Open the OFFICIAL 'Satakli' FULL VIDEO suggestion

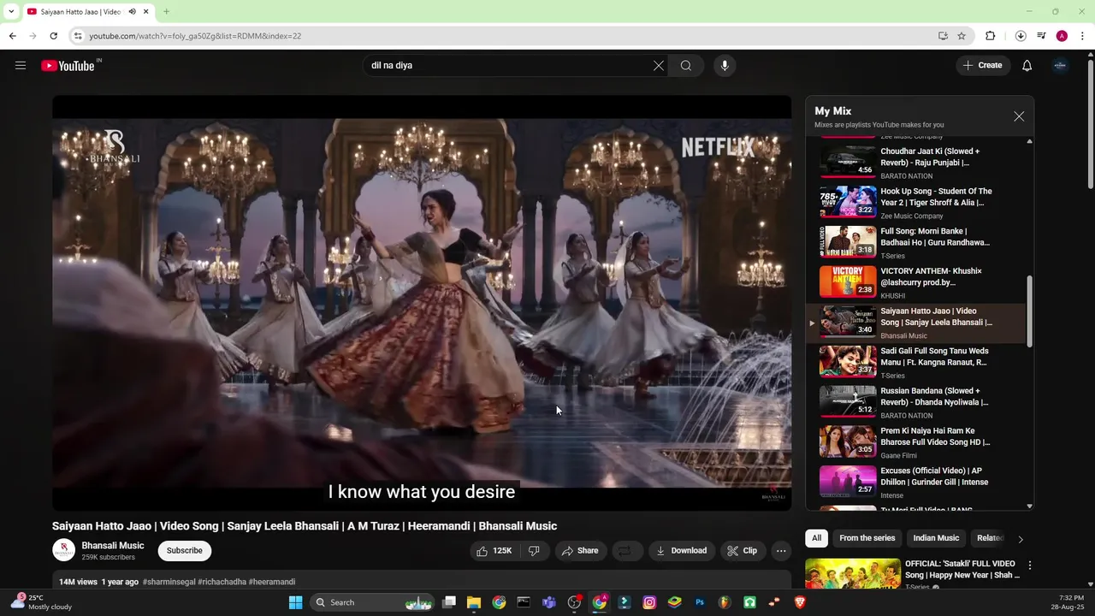[961, 569]
